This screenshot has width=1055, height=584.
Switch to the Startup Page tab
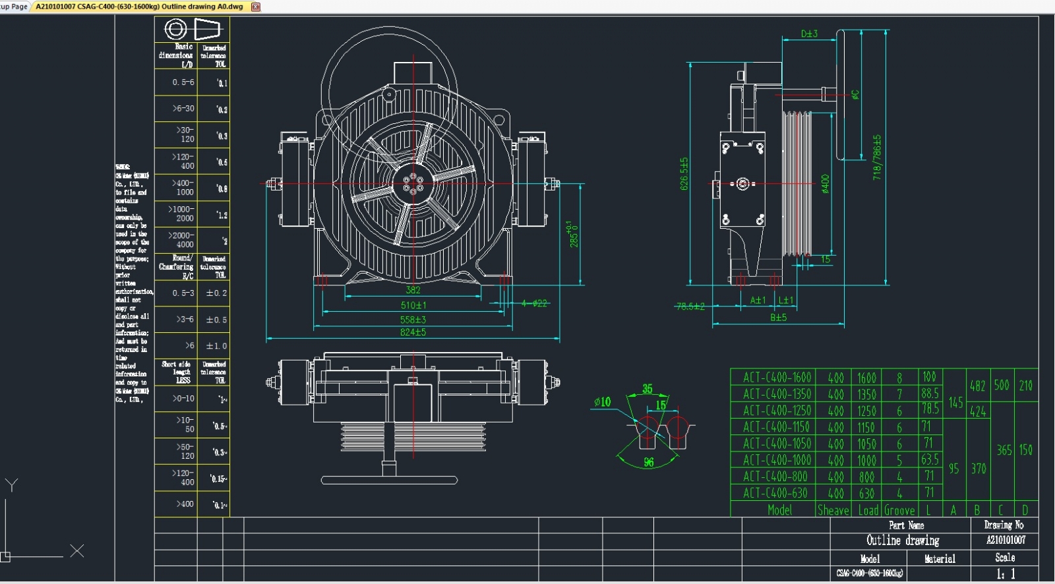click(x=13, y=7)
